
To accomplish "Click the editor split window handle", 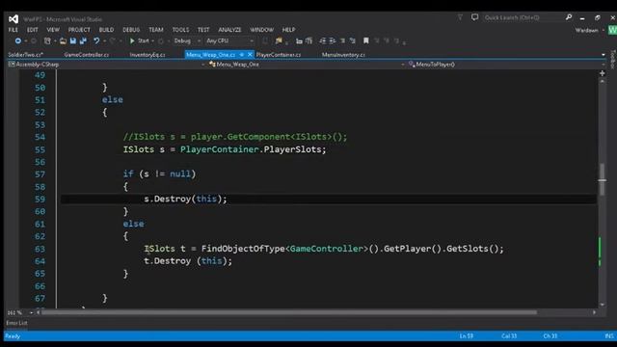I will [x=602, y=73].
